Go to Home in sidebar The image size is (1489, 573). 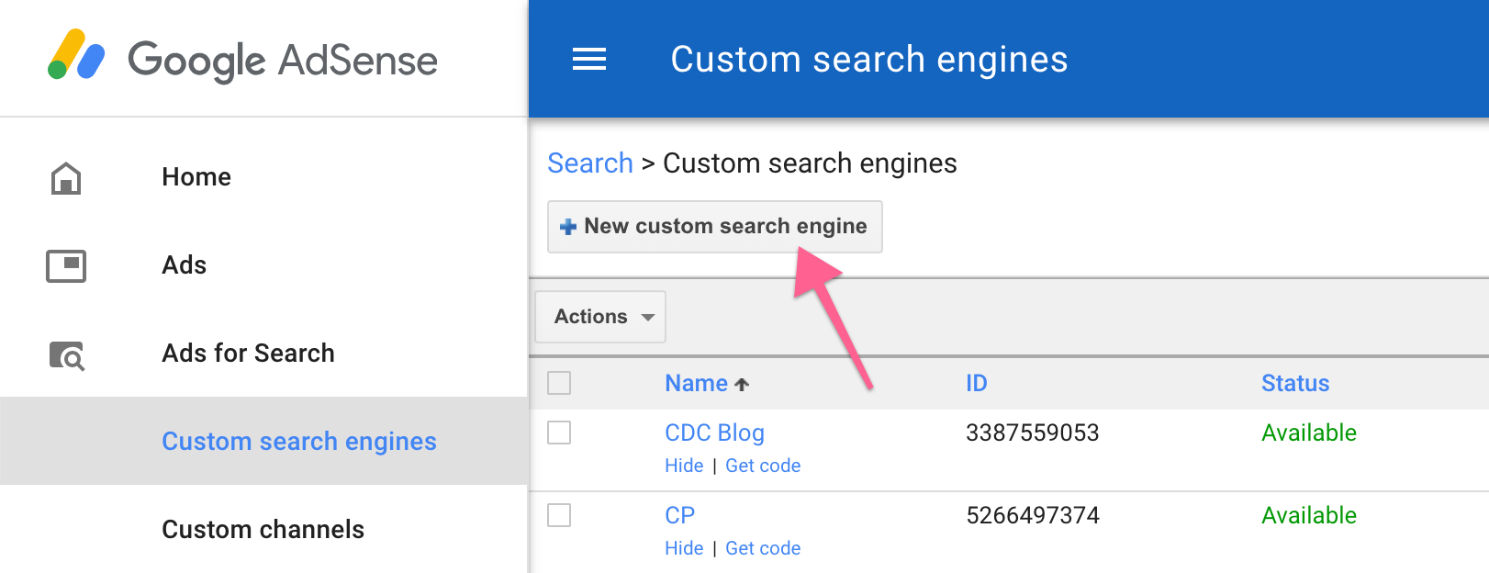pyautogui.click(x=196, y=176)
